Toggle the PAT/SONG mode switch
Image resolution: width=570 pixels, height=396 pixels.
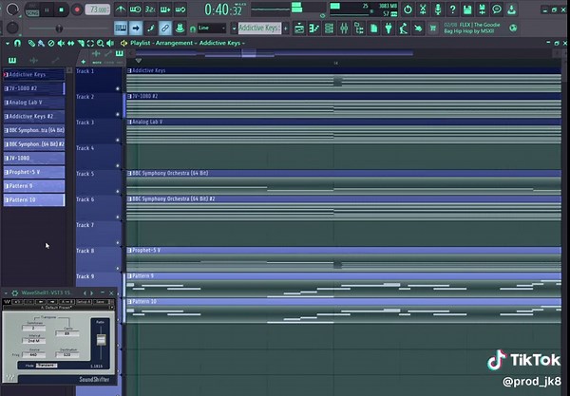32,10
